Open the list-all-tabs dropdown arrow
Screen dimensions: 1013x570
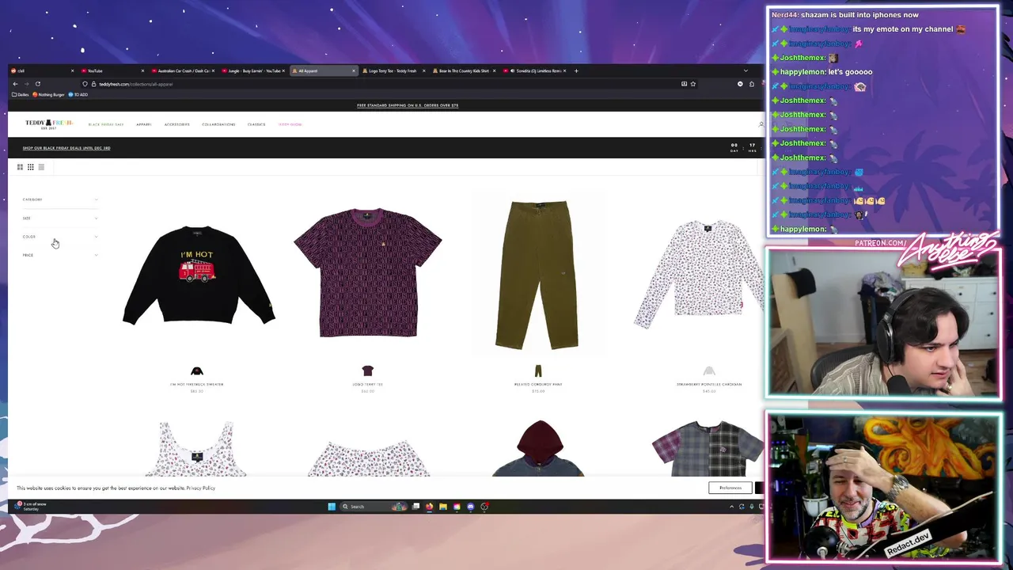(745, 71)
